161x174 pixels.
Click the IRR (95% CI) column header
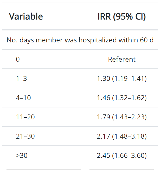121,17
